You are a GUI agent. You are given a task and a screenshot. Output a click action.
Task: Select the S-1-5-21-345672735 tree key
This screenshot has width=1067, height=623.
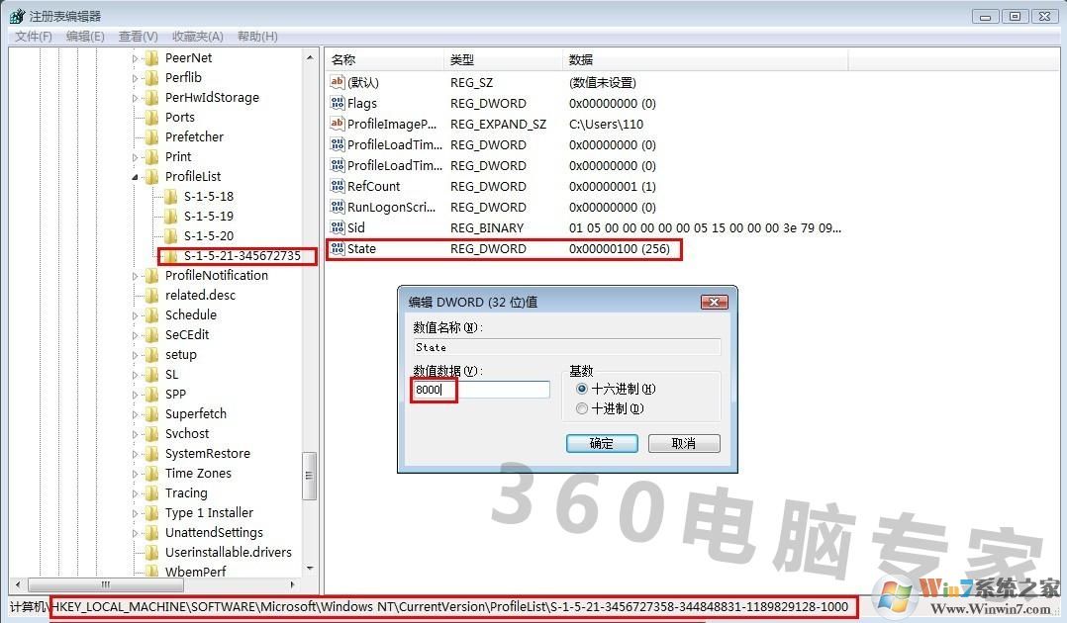pos(242,256)
